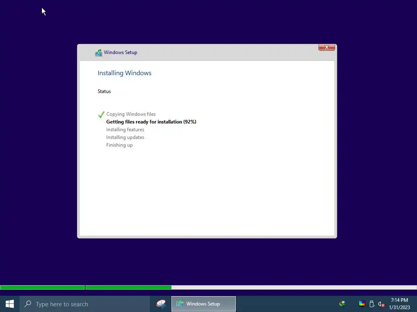Click the Windows Setup title icon
417x312 pixels.
point(99,53)
